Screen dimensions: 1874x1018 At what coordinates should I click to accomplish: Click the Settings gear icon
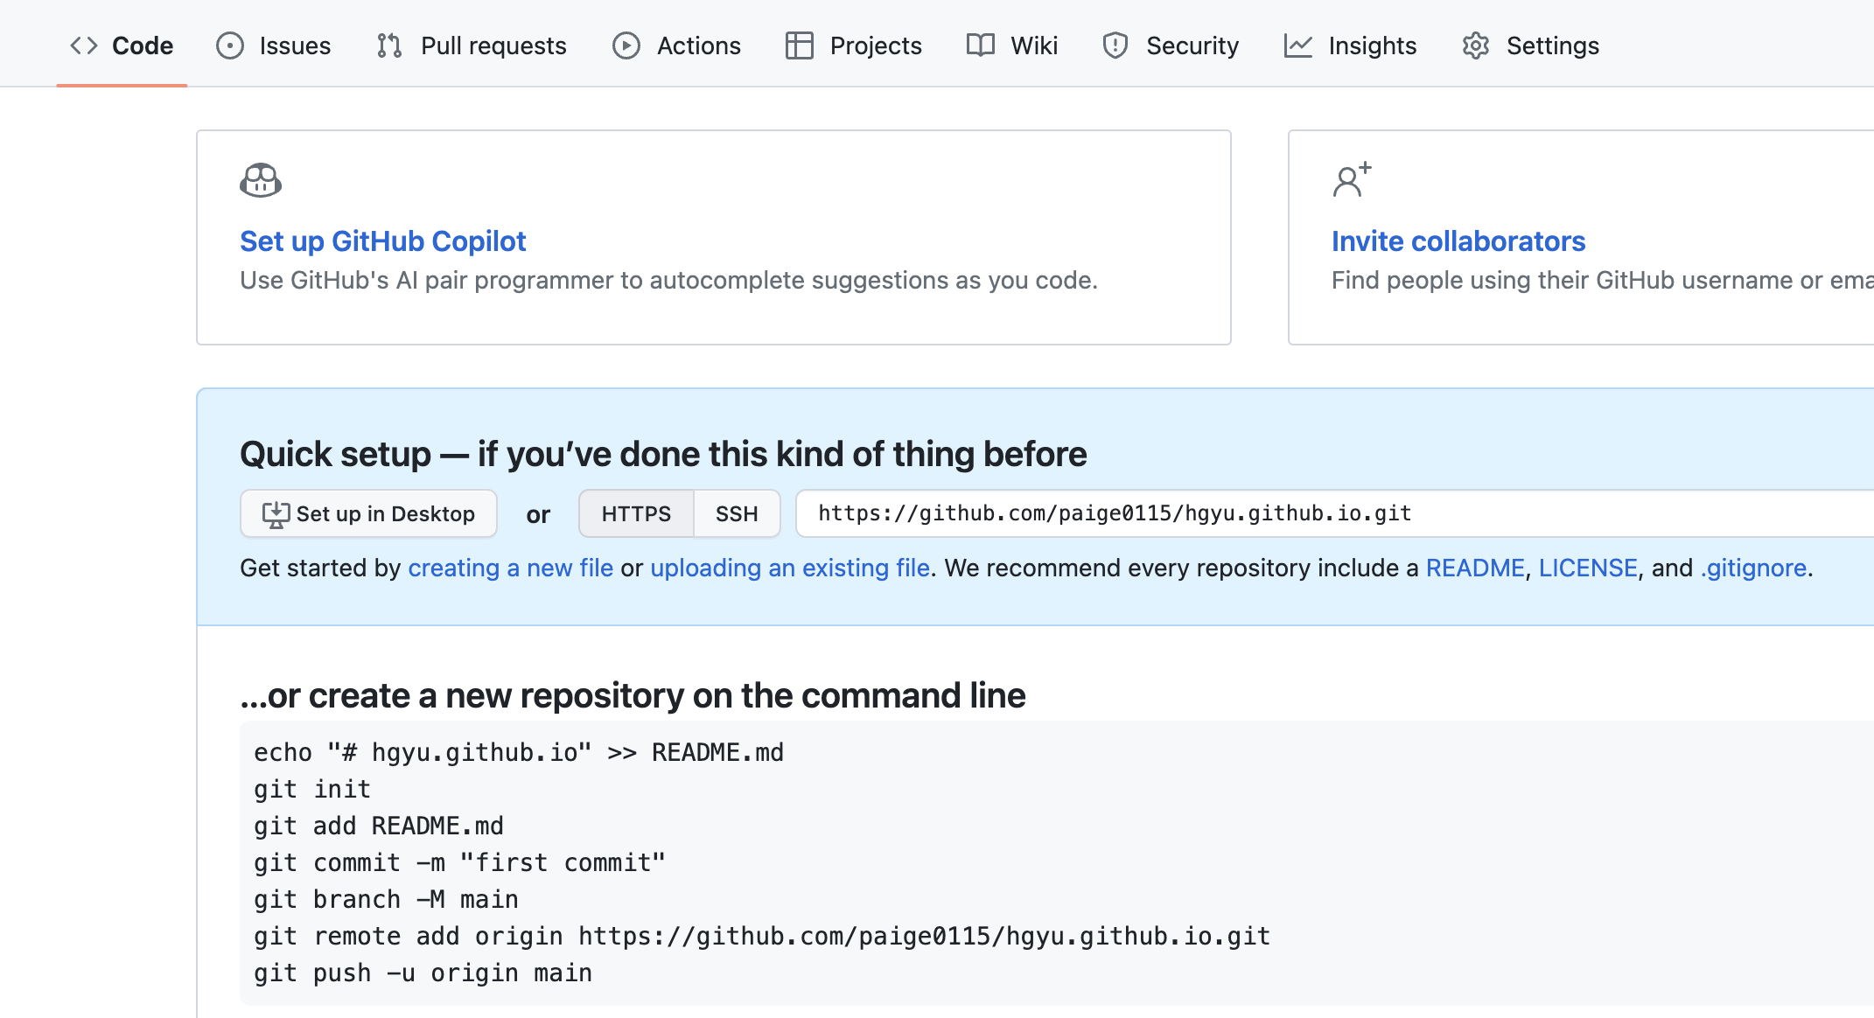click(x=1476, y=45)
